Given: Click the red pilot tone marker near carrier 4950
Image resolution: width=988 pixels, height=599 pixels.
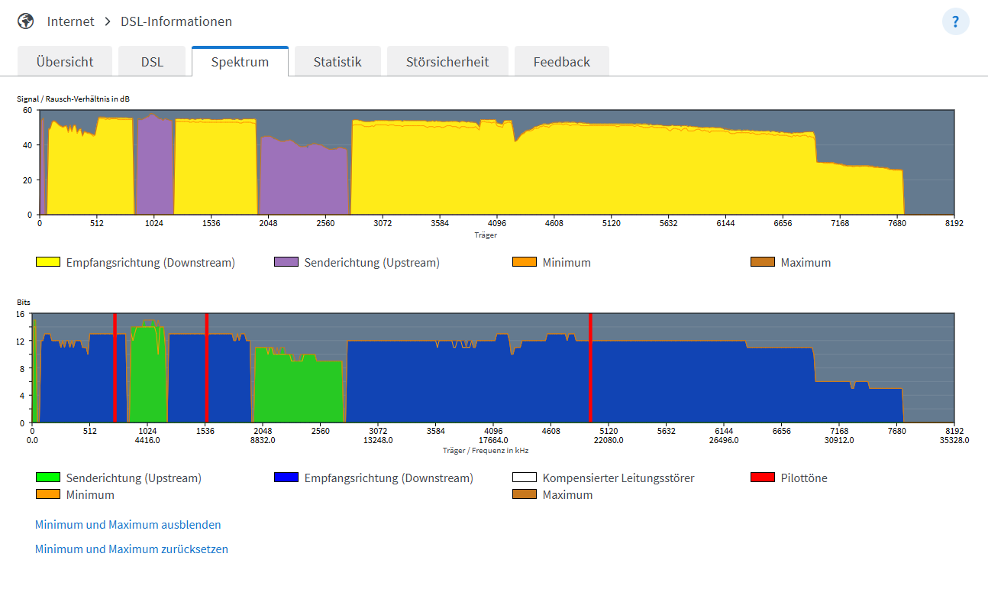Looking at the screenshot, I should click(x=591, y=367).
